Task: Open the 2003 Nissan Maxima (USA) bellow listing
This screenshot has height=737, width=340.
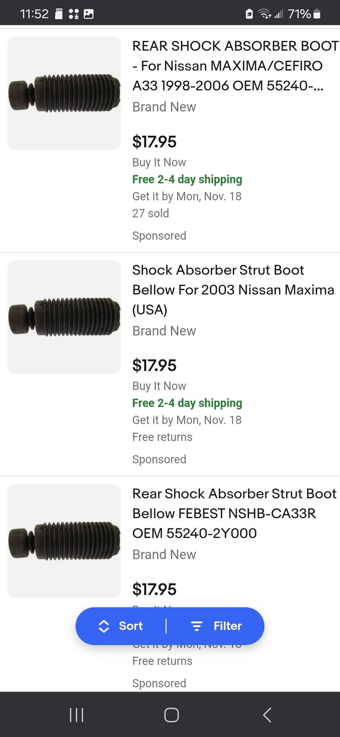Action: (233, 290)
